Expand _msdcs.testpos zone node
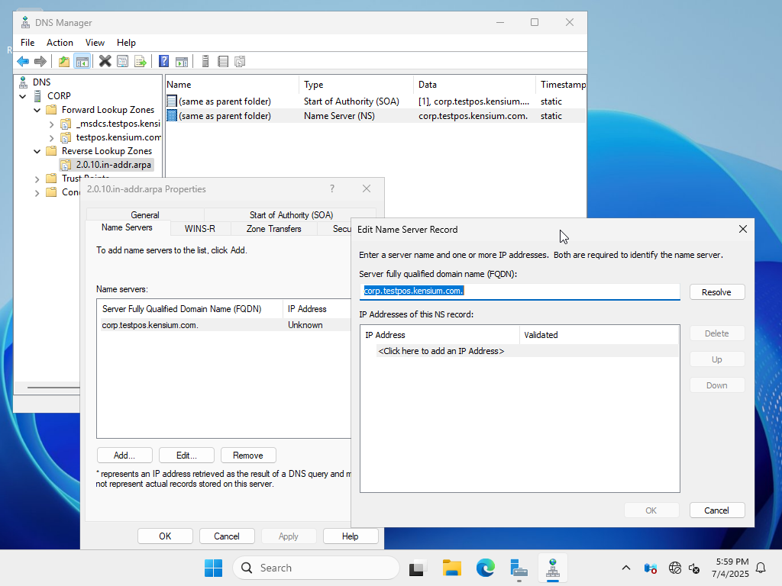Screen dimensions: 782x586 pyautogui.click(x=51, y=124)
